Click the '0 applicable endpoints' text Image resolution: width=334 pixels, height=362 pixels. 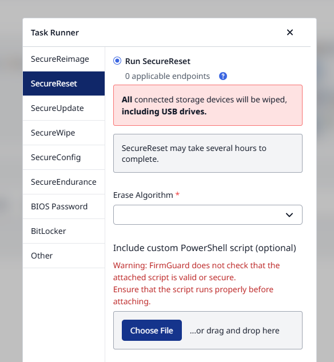(x=168, y=76)
